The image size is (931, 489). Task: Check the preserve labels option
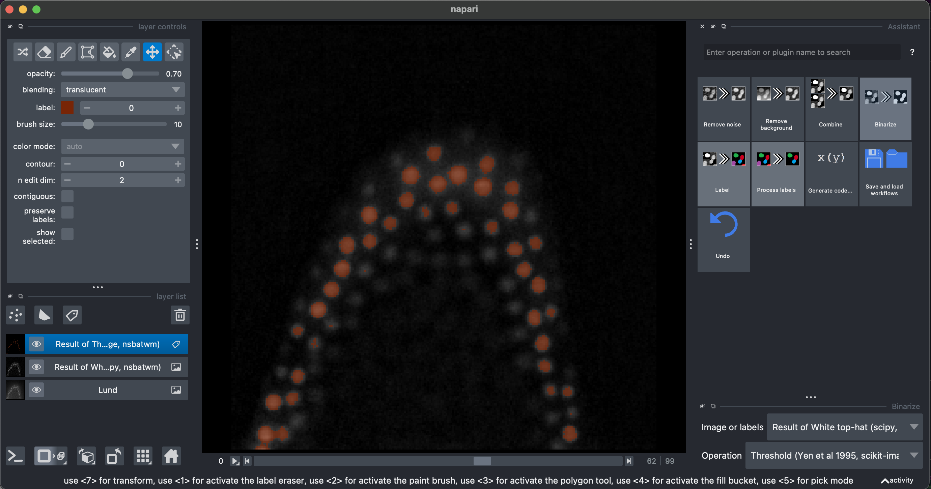coord(67,212)
